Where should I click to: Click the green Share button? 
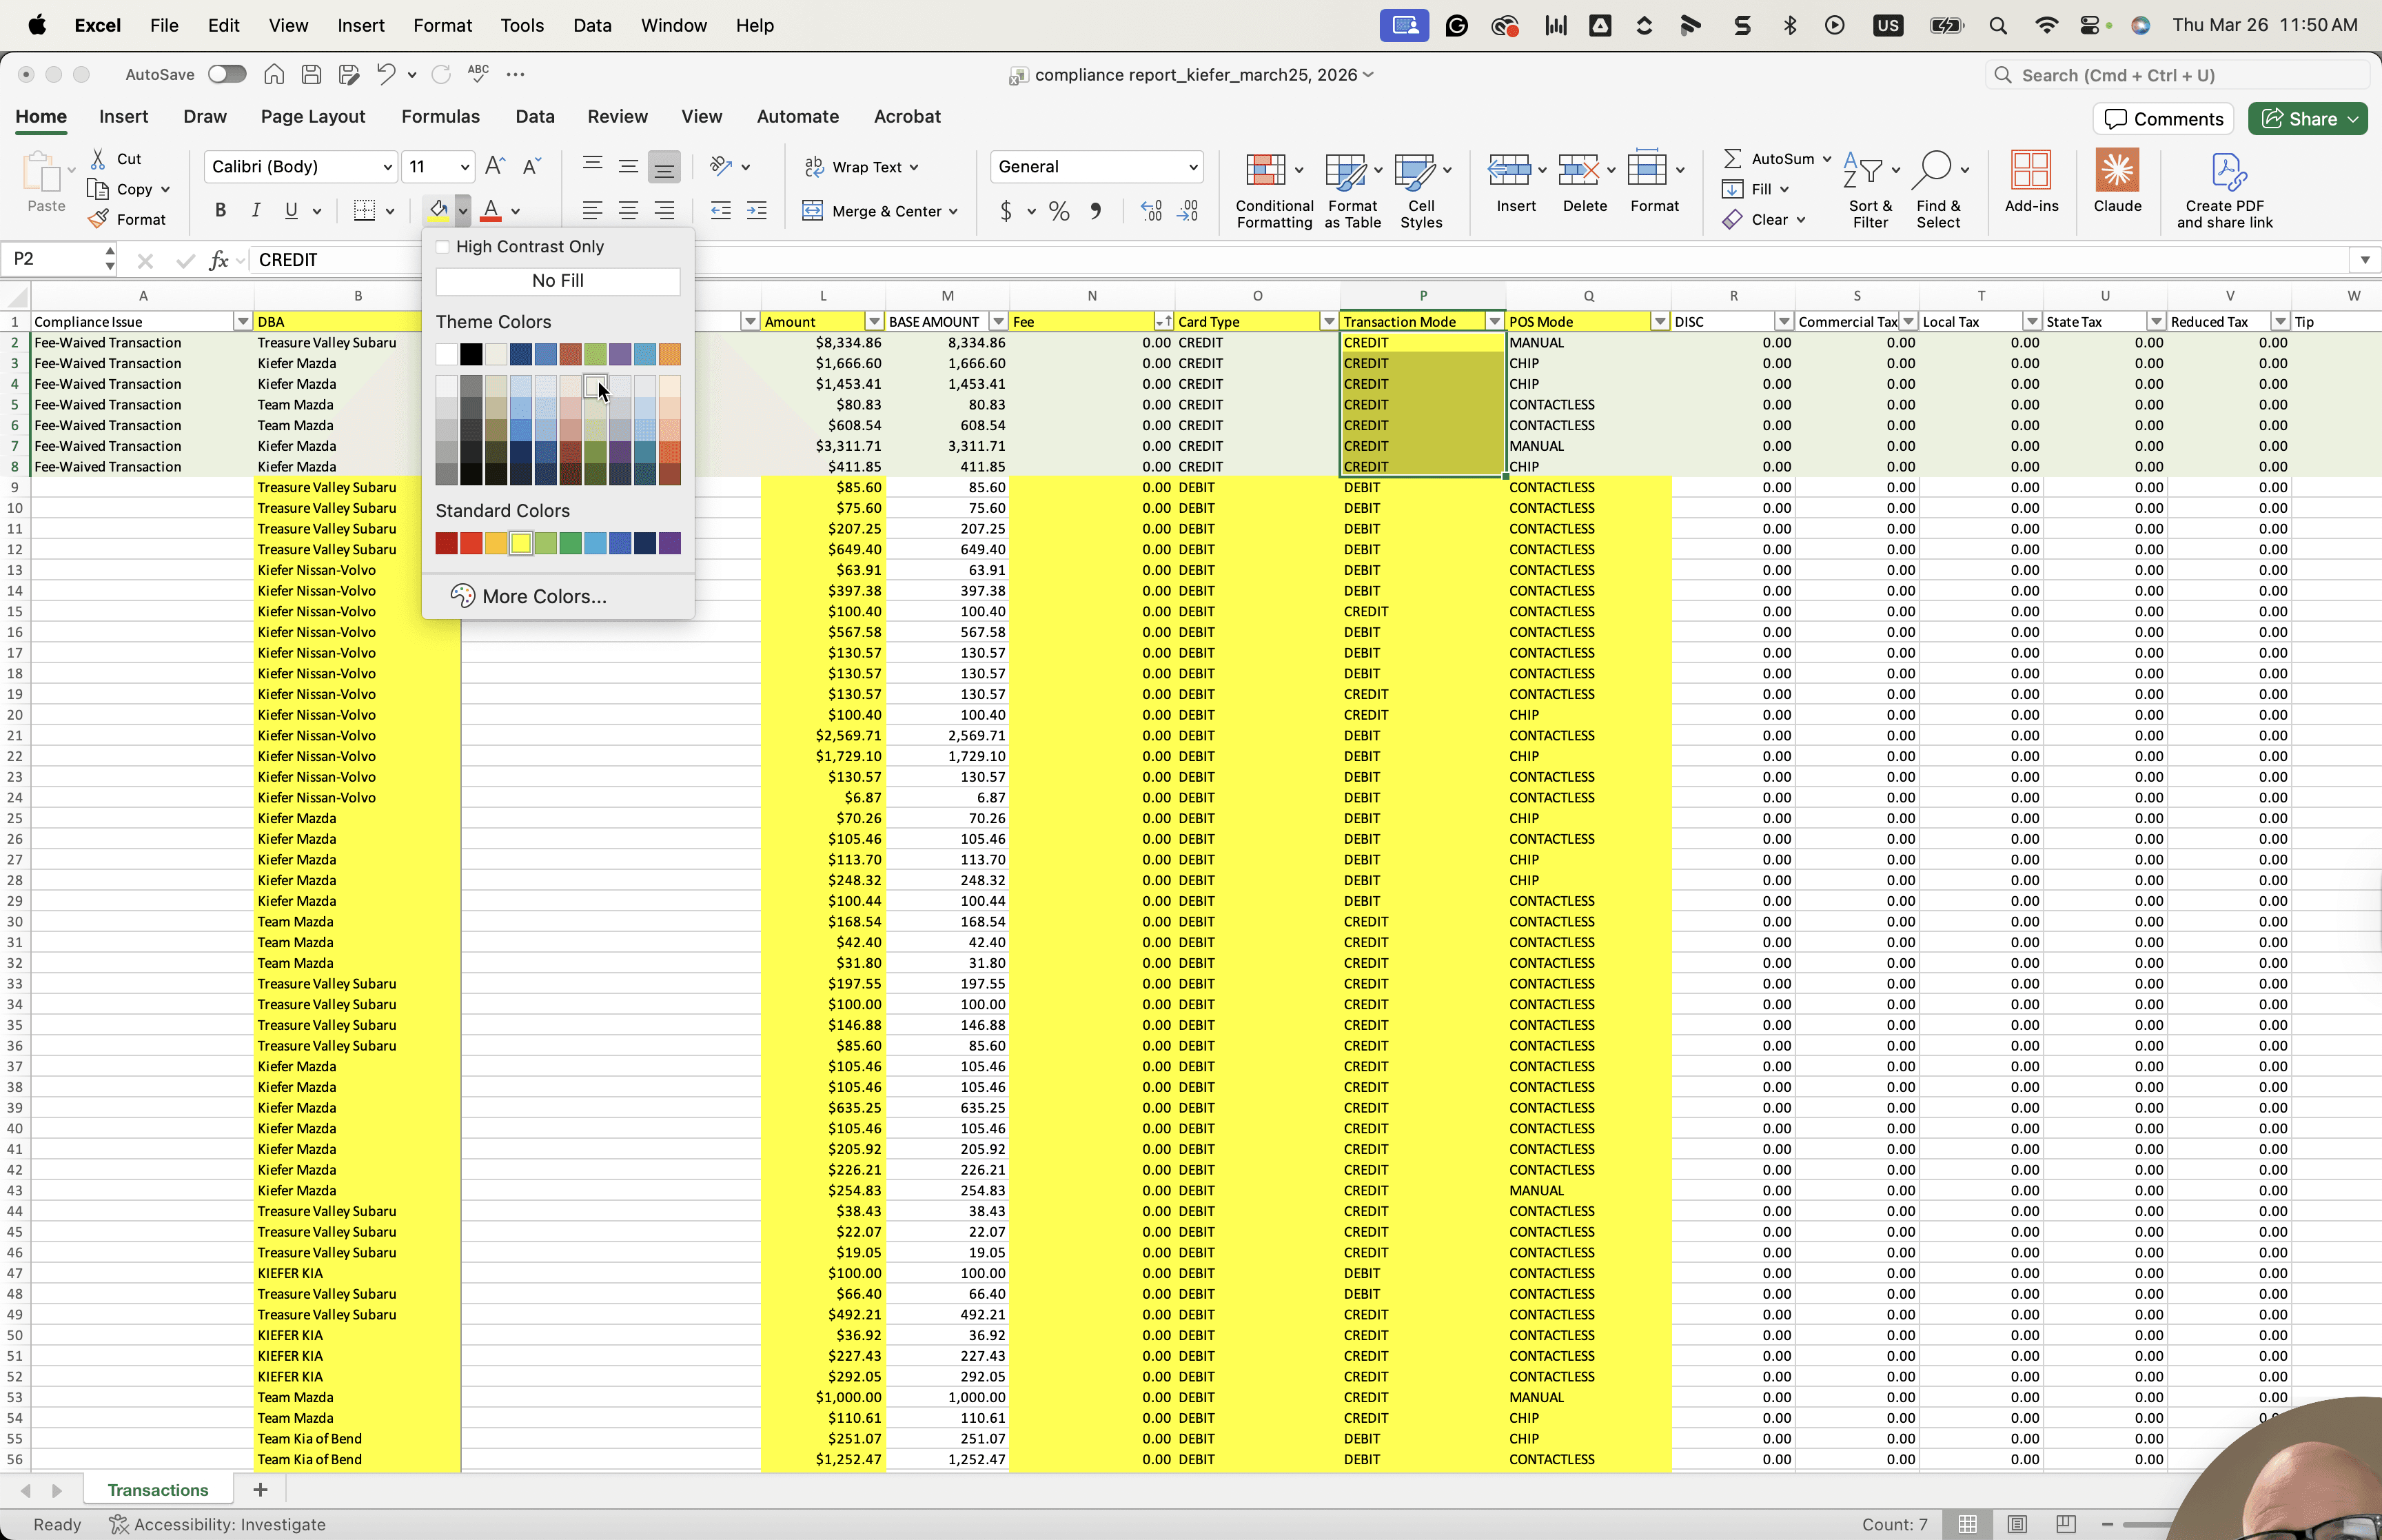tap(2308, 119)
